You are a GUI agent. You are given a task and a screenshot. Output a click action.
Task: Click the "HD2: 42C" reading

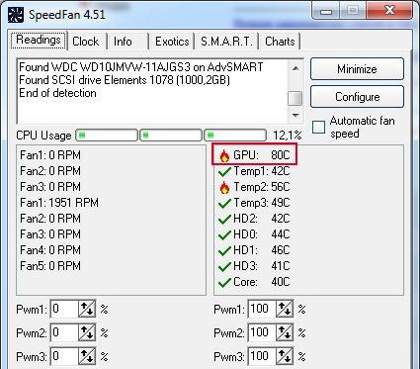point(262,219)
